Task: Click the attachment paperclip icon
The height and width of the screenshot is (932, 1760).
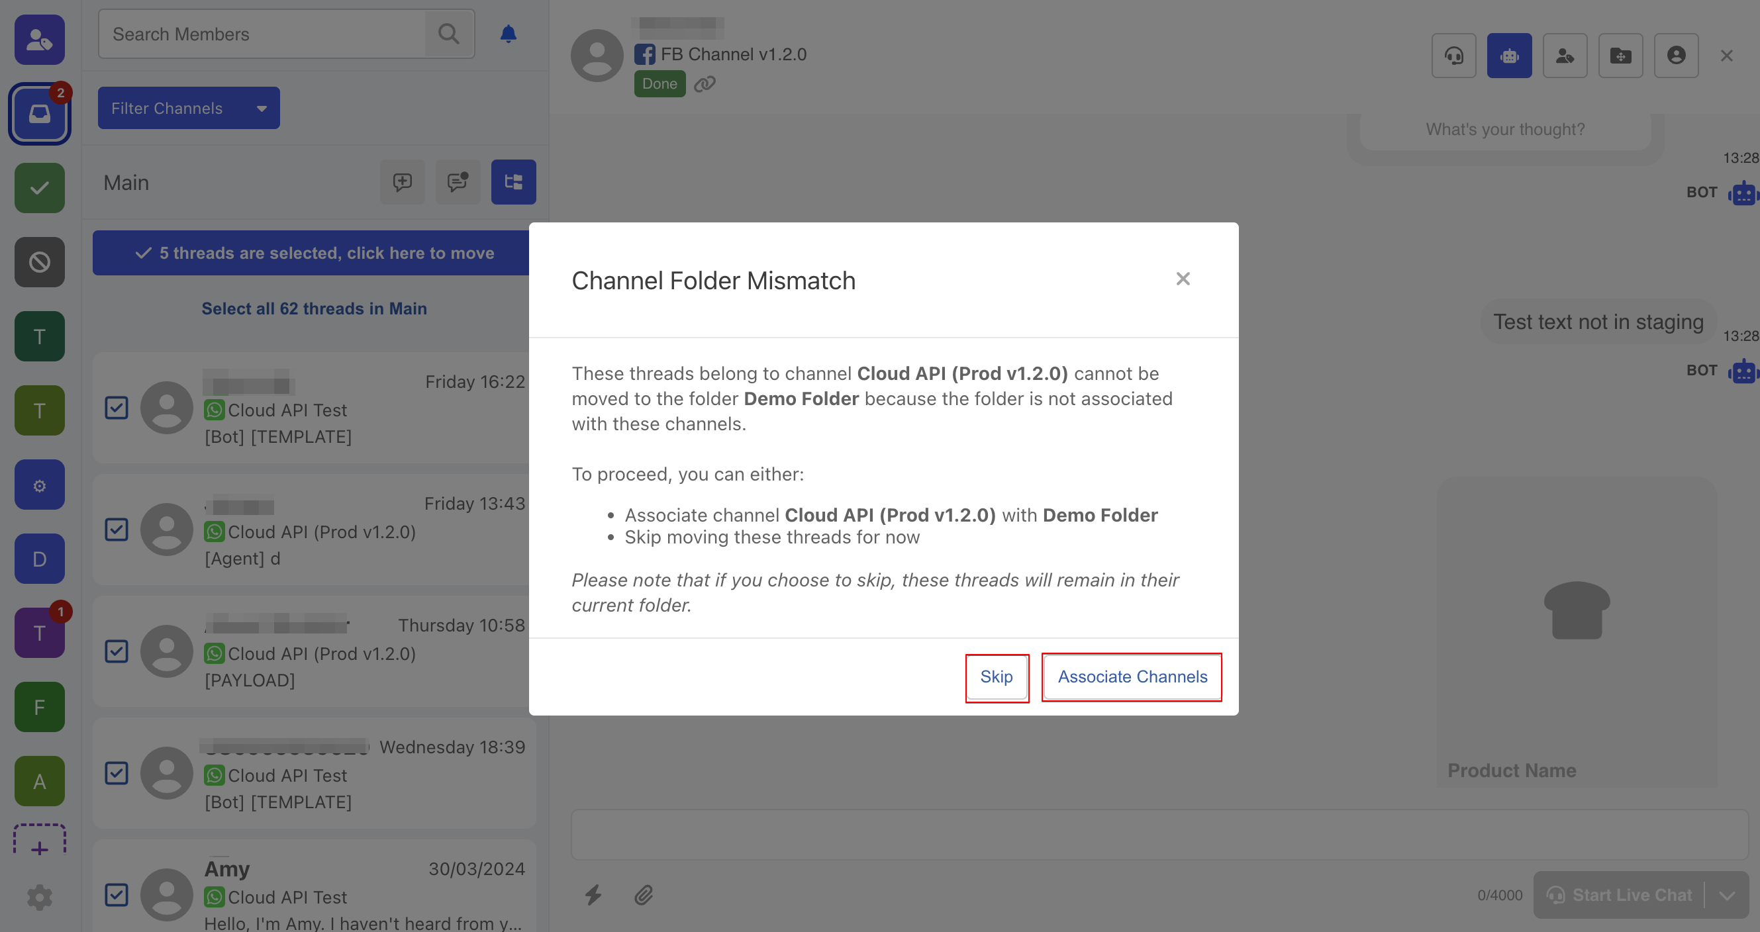Action: pyautogui.click(x=643, y=894)
